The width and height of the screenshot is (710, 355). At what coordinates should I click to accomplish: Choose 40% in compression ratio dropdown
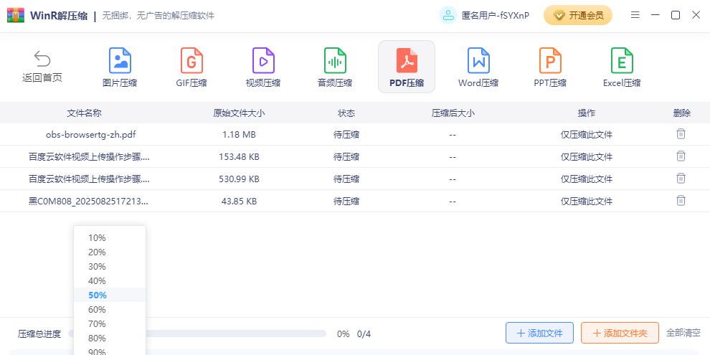point(110,280)
